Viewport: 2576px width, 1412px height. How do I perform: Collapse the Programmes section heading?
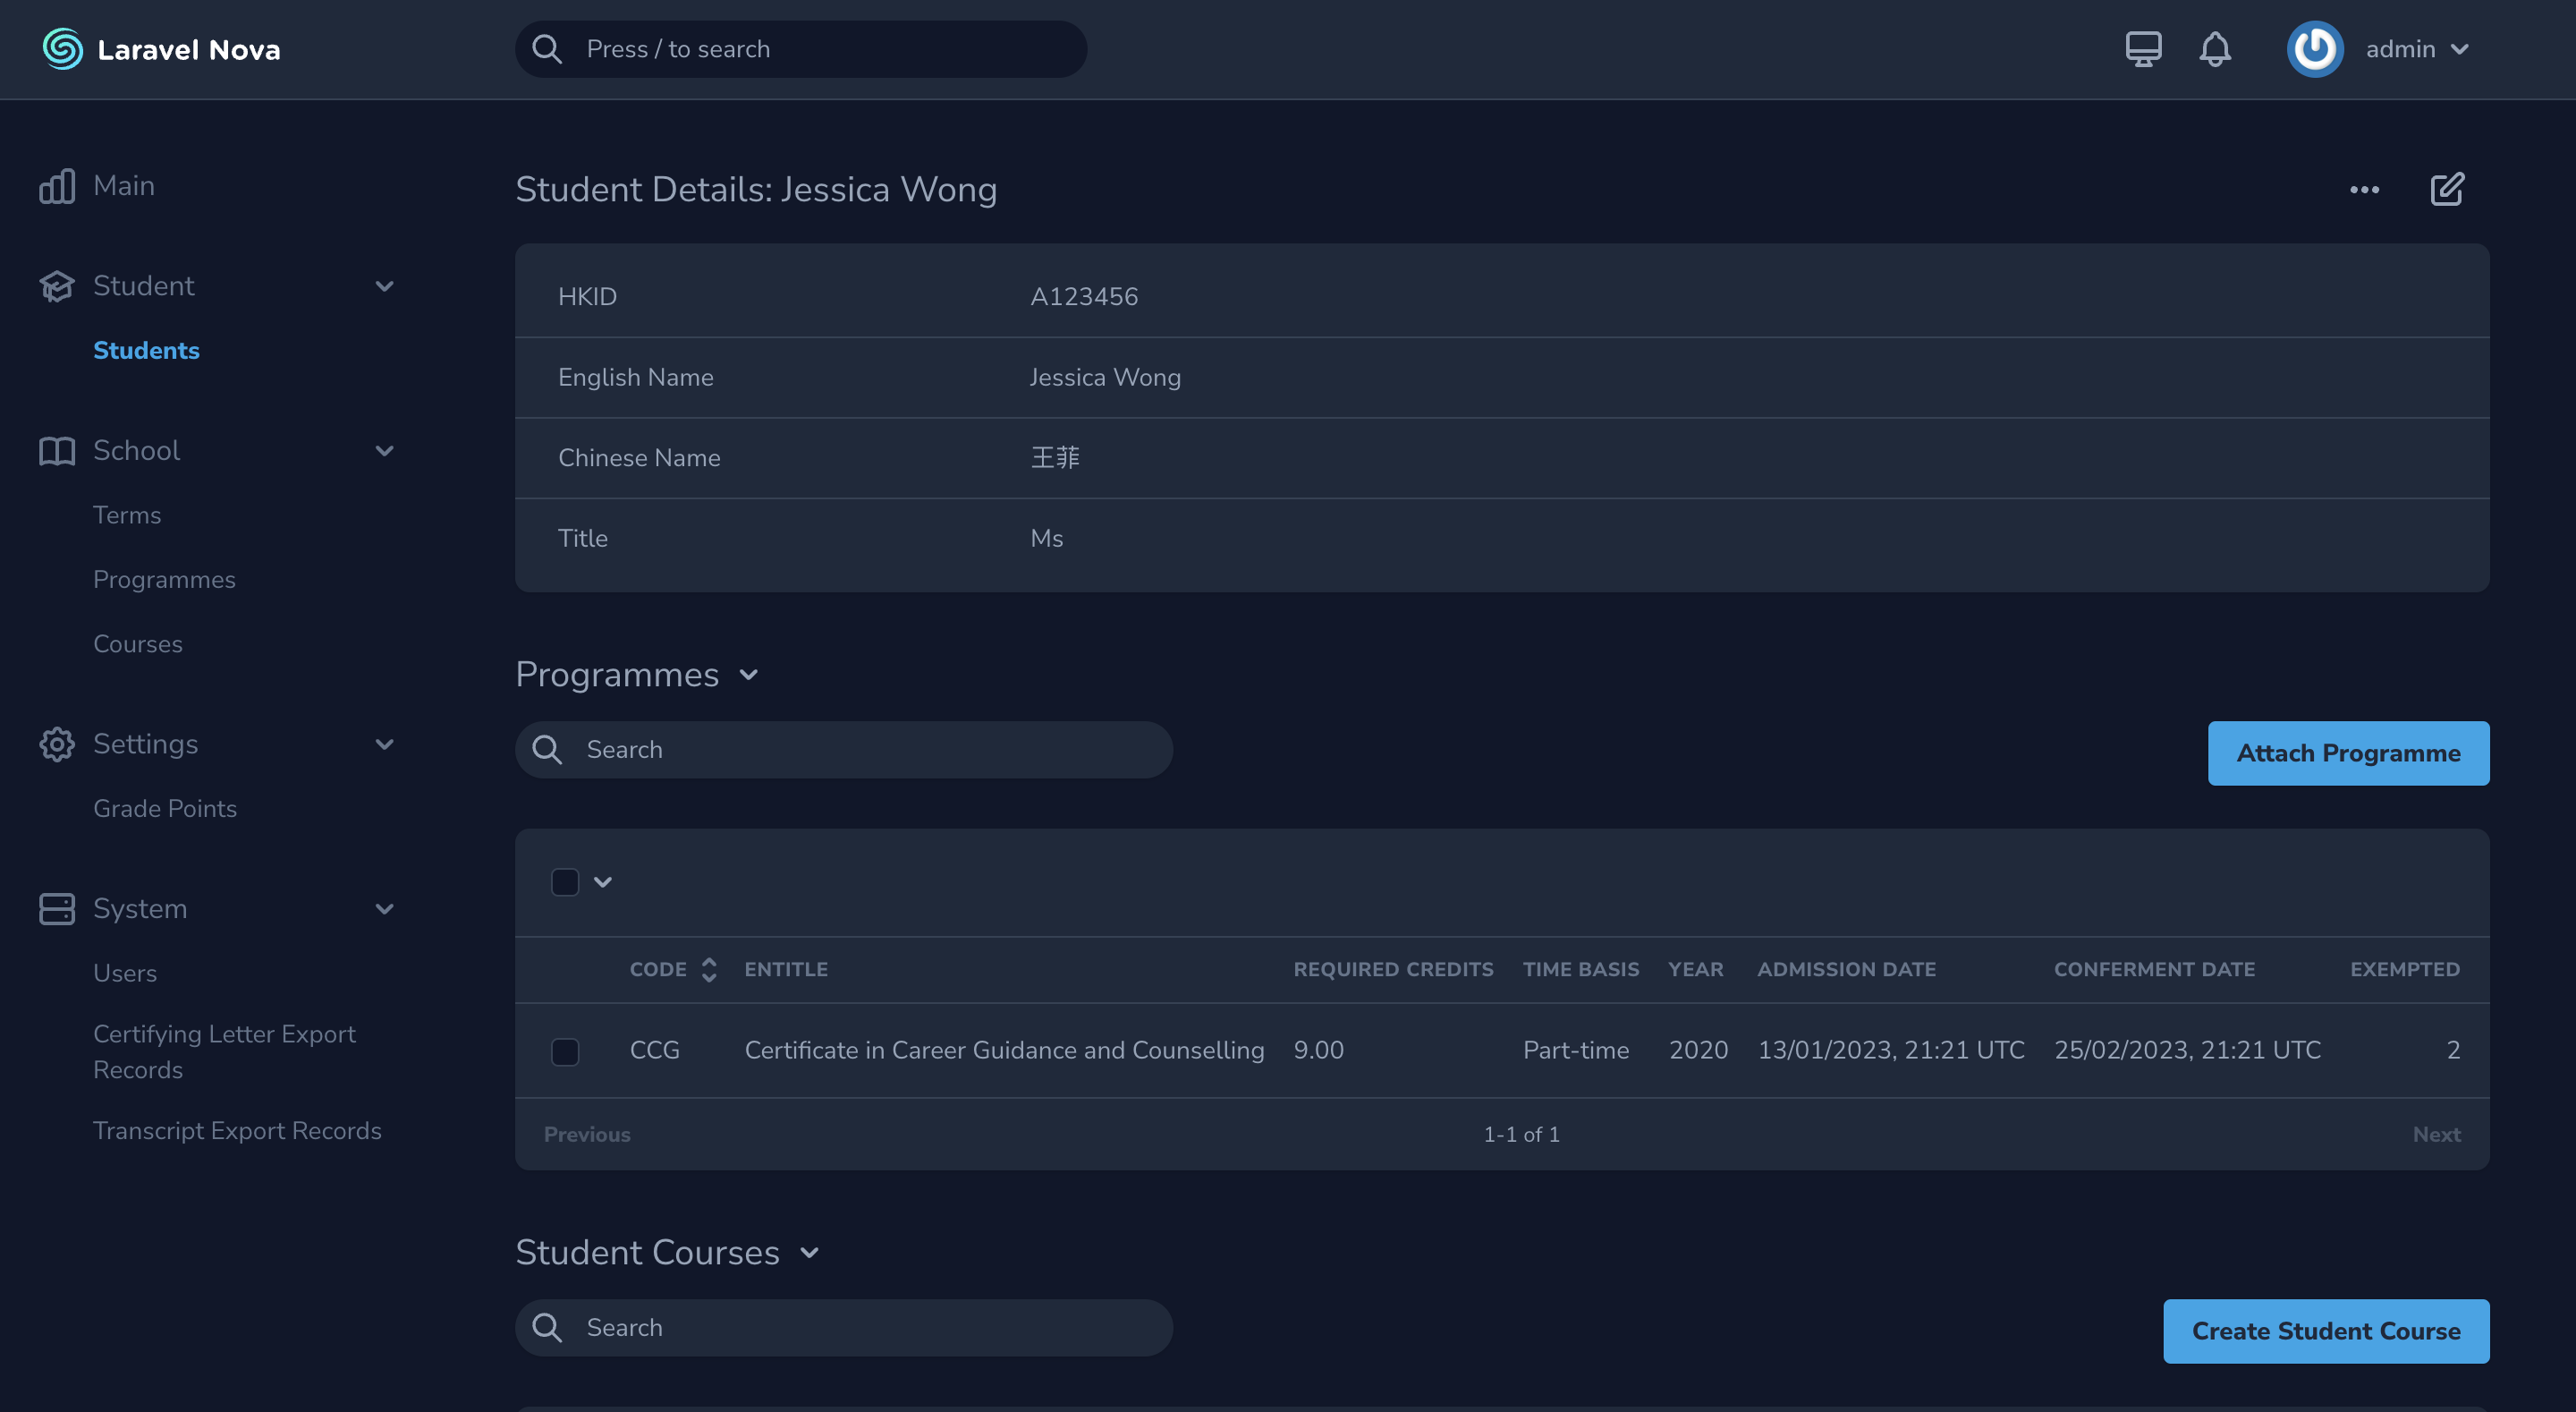(x=748, y=675)
